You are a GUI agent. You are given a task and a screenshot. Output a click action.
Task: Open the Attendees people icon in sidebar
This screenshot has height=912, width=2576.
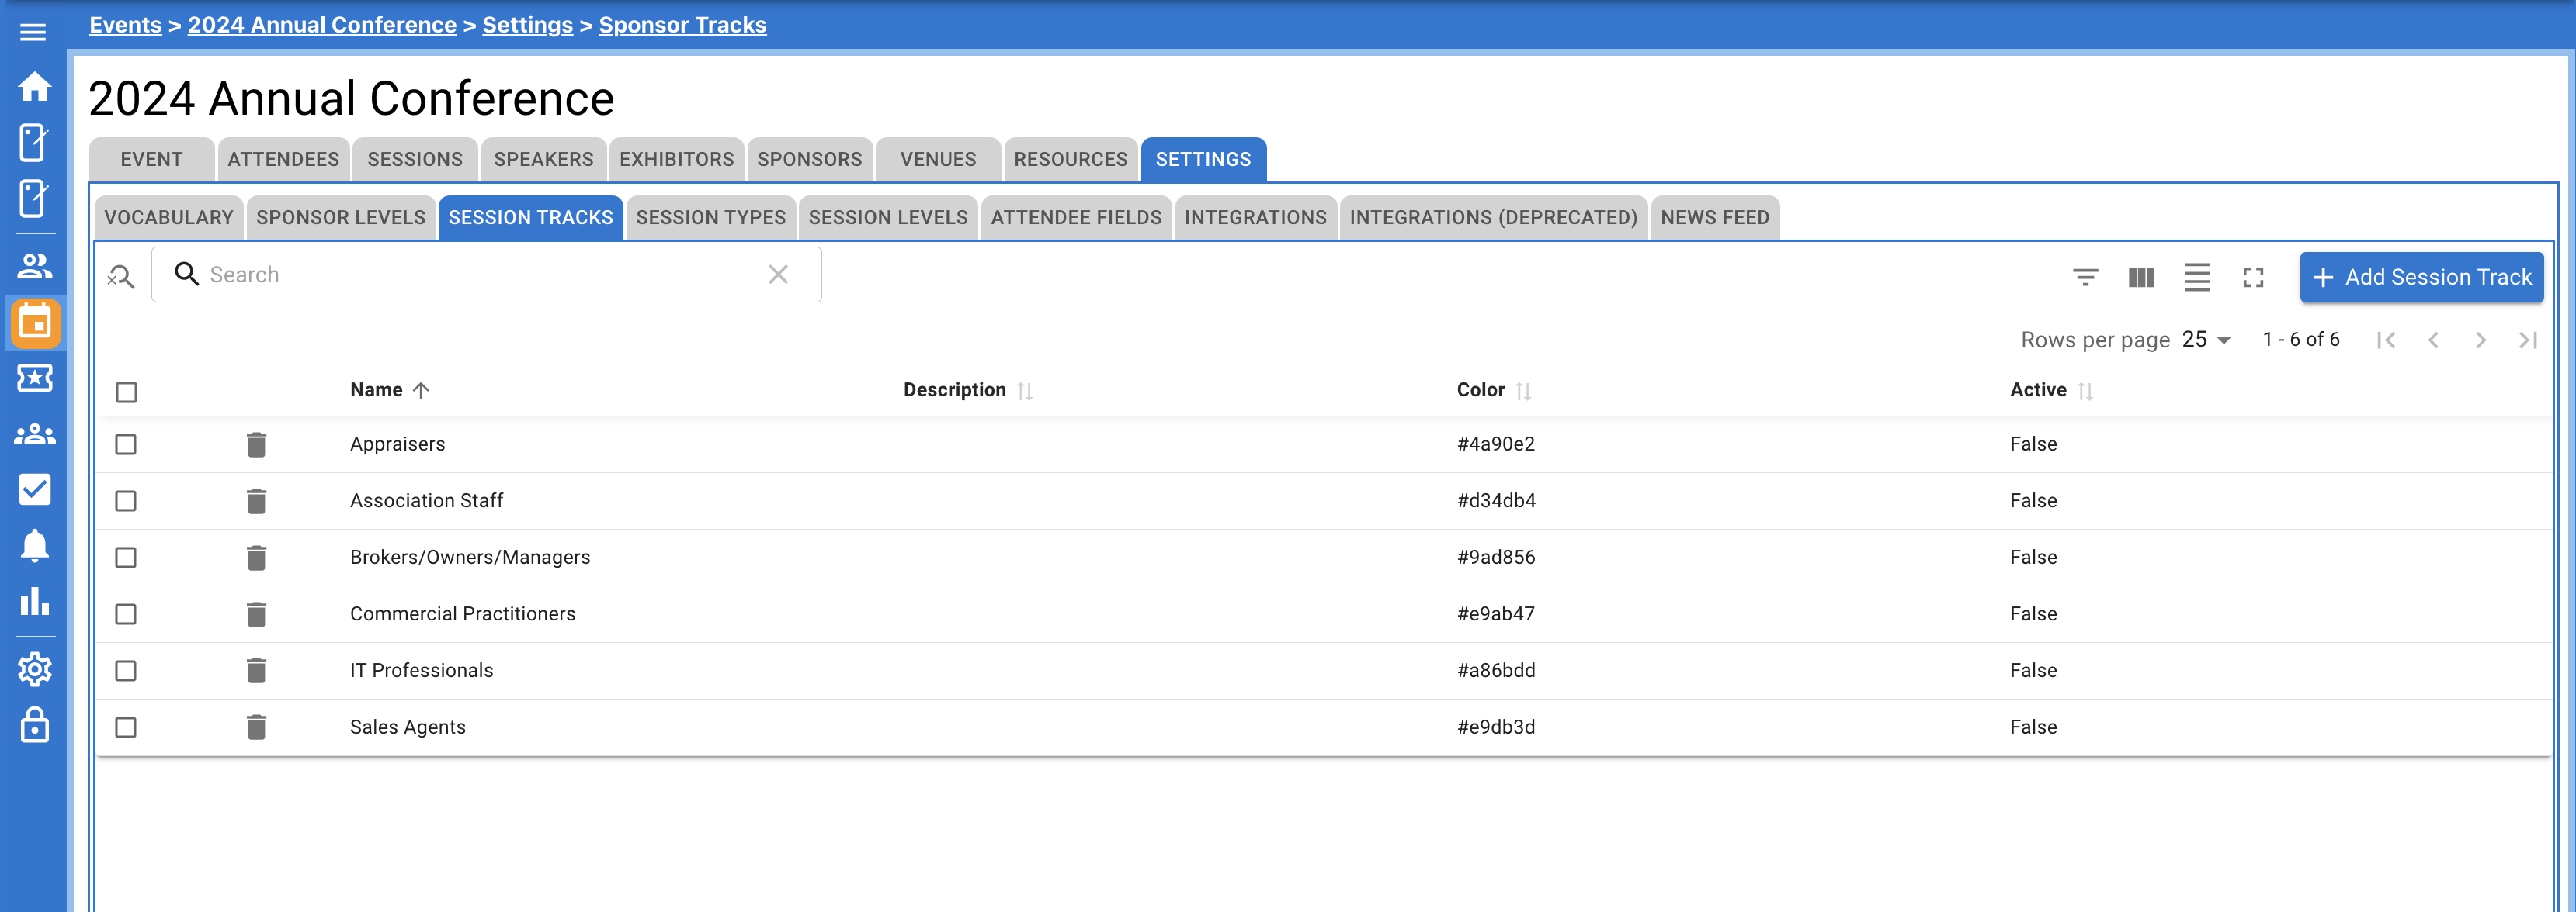click(33, 264)
